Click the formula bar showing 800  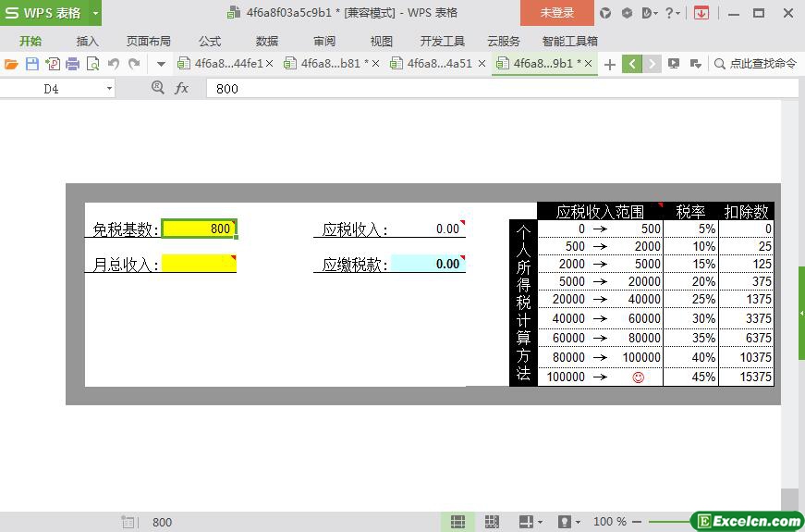click(502, 89)
